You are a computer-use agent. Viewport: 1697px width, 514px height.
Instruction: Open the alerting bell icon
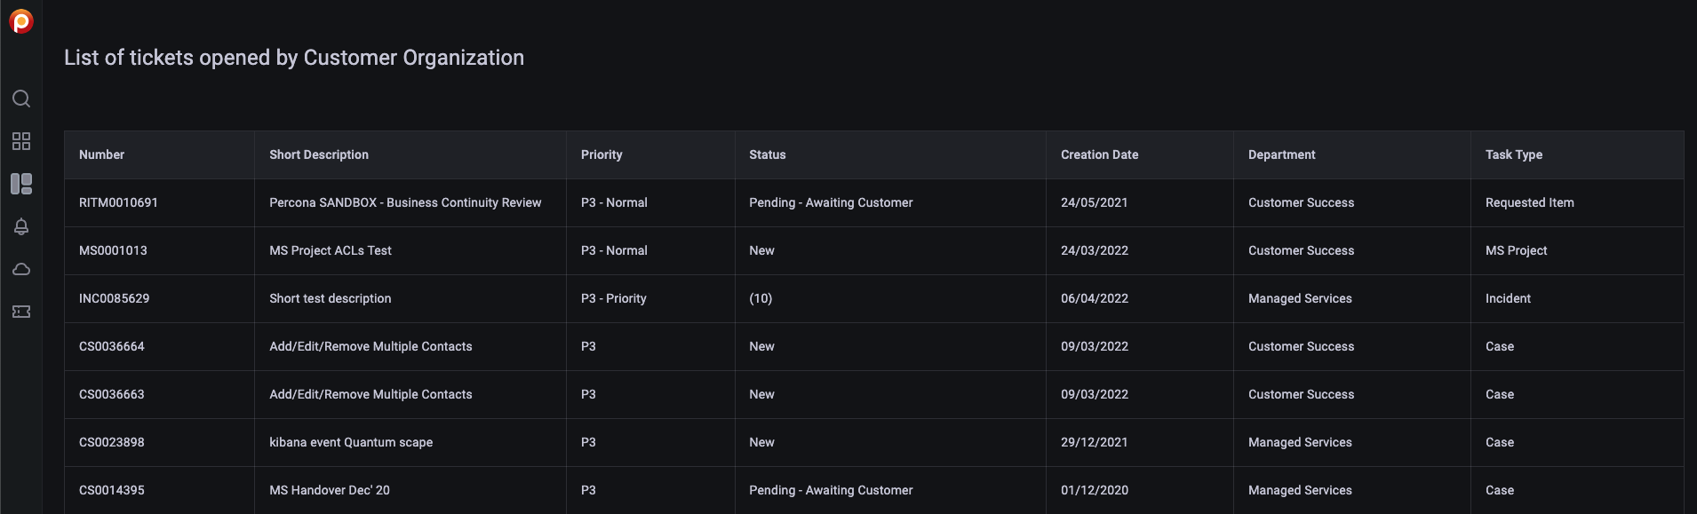pos(21,226)
